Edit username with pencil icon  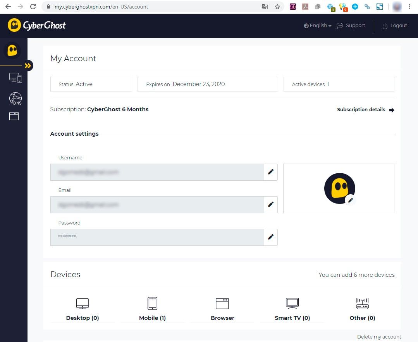(270, 172)
